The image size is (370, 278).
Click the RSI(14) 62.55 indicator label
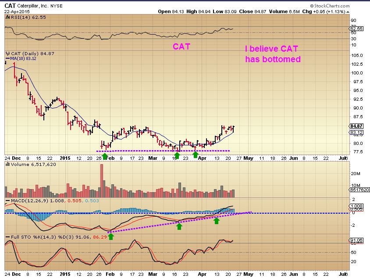tap(28, 17)
